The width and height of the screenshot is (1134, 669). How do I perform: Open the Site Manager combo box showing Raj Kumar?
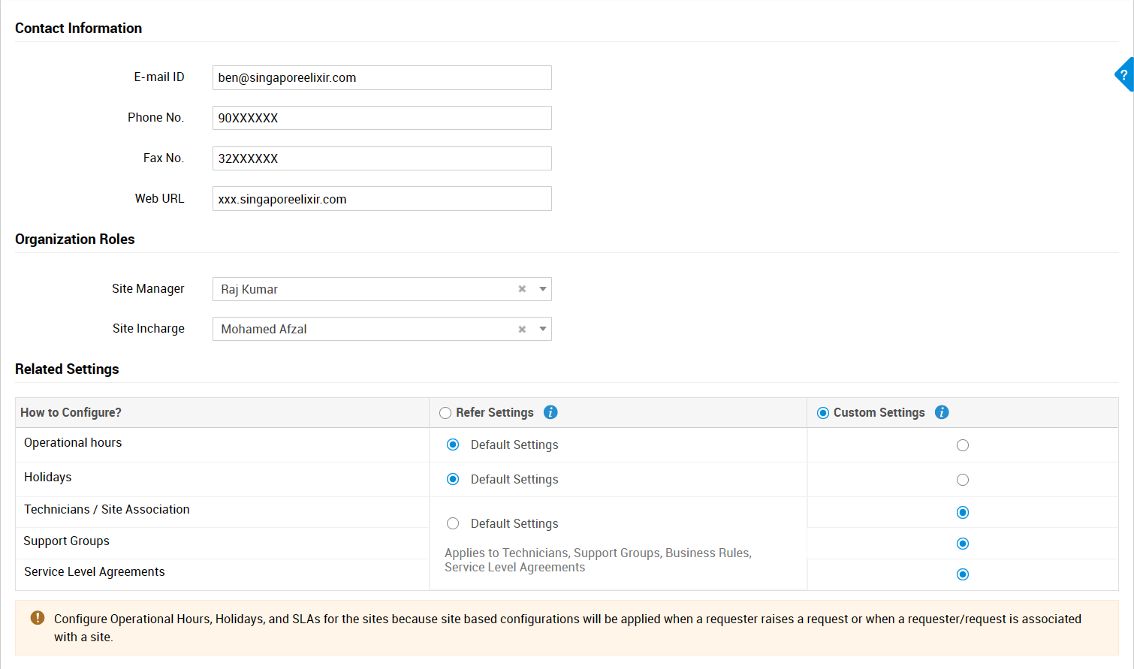360,289
